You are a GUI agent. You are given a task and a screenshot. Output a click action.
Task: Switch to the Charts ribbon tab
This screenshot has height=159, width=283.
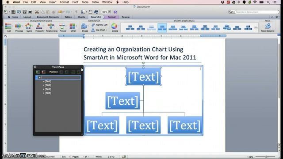point(81,17)
